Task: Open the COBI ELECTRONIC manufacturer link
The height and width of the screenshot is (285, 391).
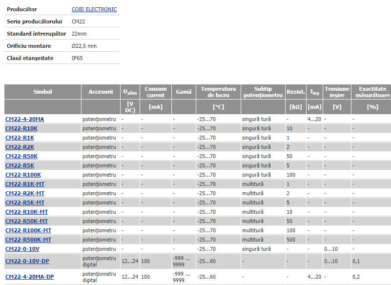Action: [94, 9]
